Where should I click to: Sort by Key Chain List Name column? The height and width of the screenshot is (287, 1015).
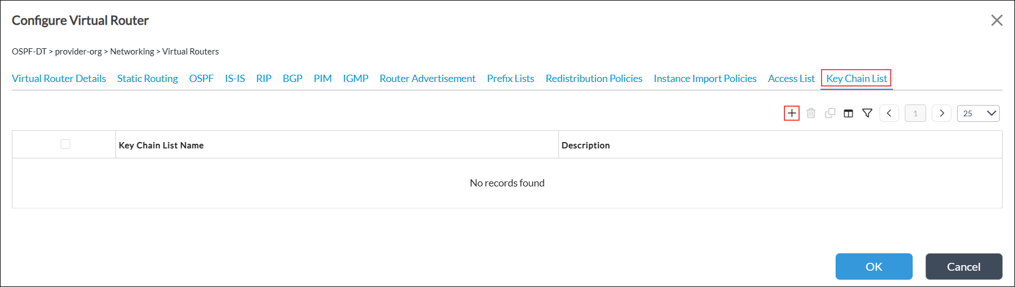tap(161, 145)
